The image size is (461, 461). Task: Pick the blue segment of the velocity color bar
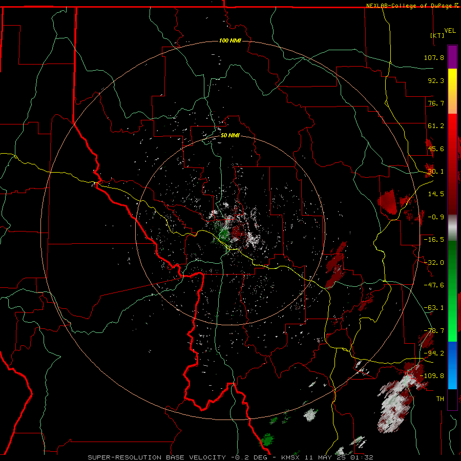pos(452,365)
